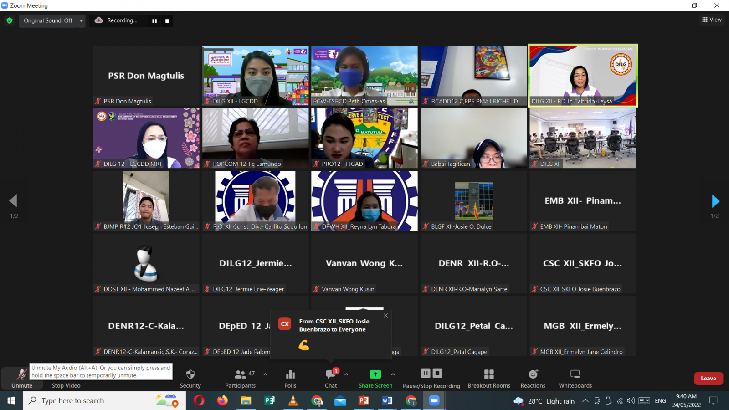Click Vanvan Wong Kusin name label
729x410 pixels.
(x=348, y=289)
